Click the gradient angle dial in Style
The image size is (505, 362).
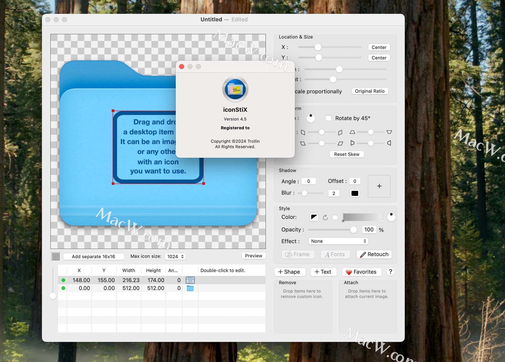(x=391, y=217)
